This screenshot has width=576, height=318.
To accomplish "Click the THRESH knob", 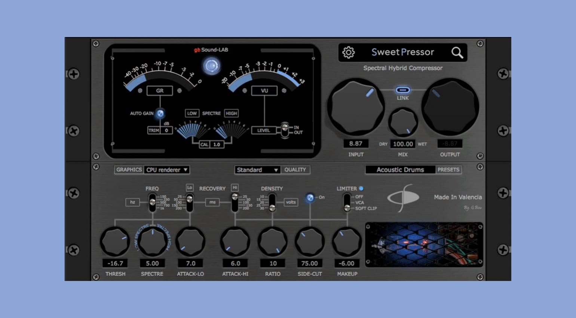I will (115, 241).
